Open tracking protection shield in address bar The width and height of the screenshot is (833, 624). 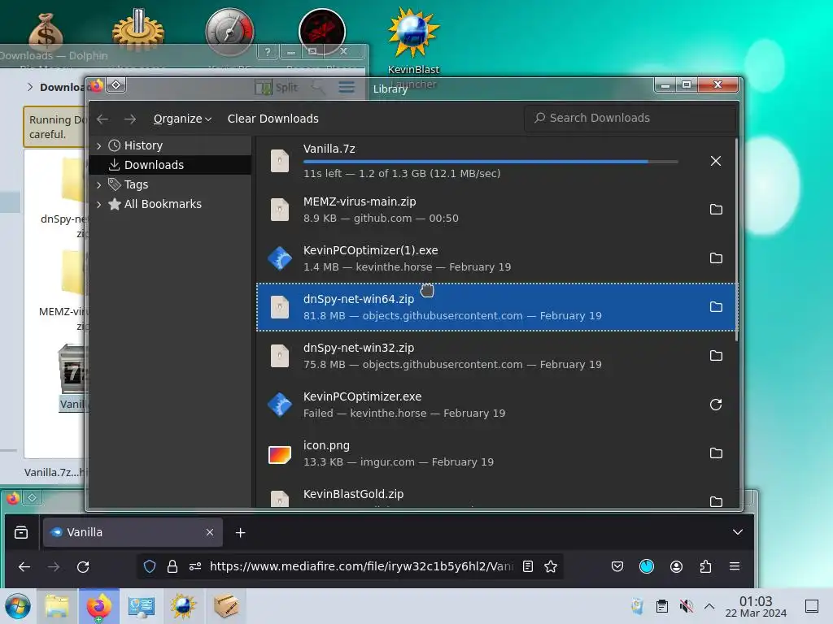coord(150,566)
